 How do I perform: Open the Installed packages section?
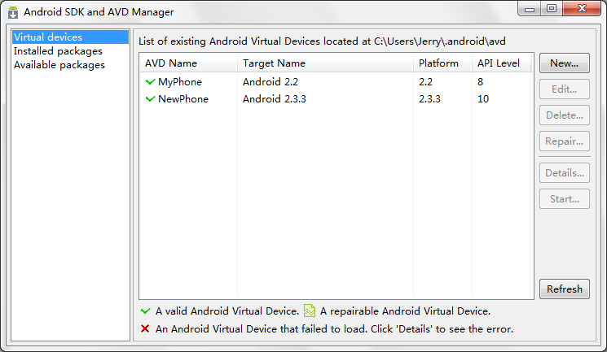pyautogui.click(x=58, y=51)
